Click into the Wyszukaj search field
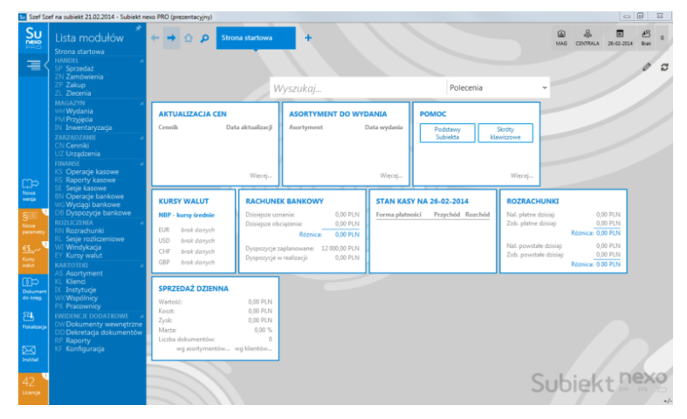The height and width of the screenshot is (419, 687). tap(358, 88)
